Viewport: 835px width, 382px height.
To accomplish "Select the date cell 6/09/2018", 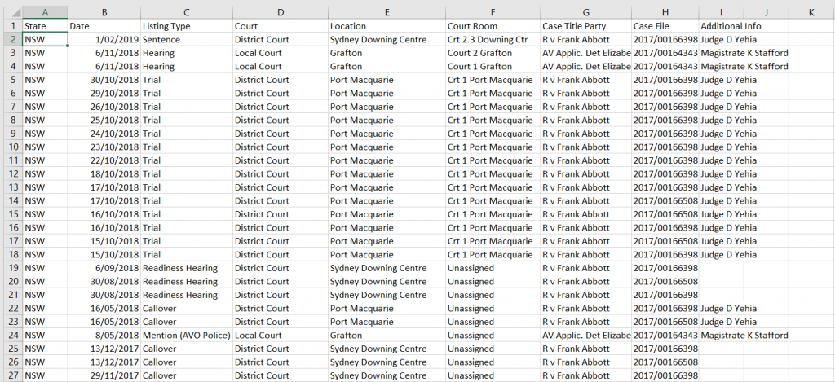I will 104,268.
